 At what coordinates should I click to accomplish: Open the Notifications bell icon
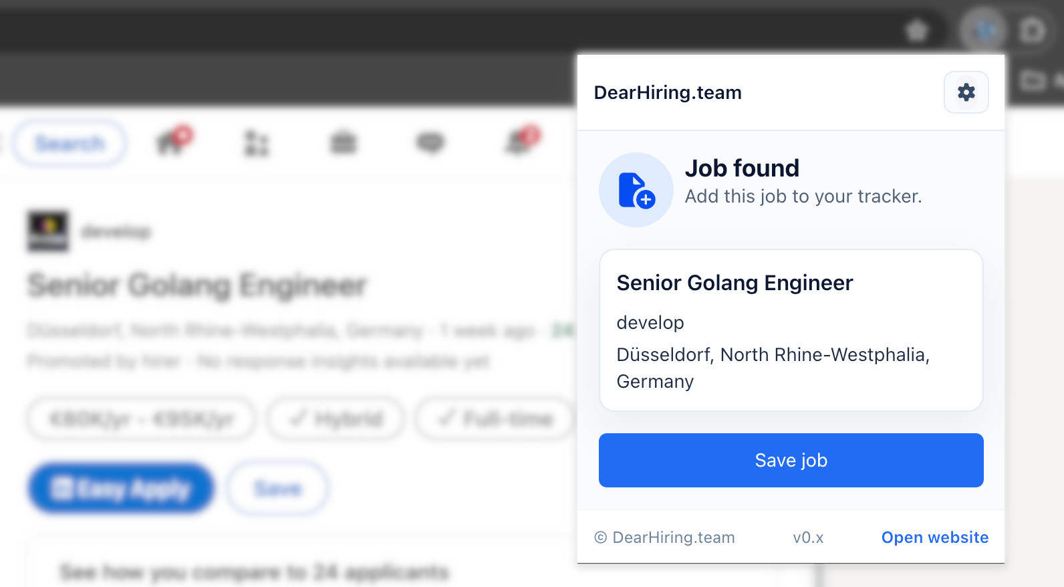520,142
